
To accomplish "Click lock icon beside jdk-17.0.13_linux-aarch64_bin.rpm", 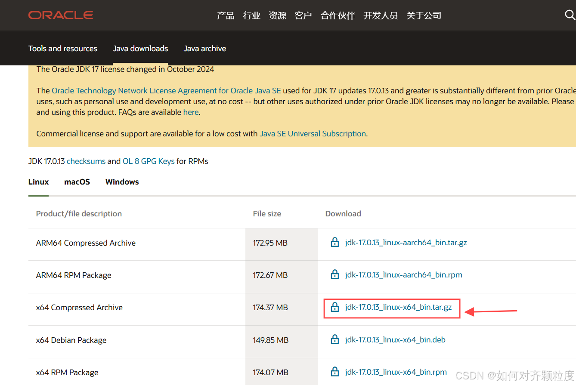I will (x=334, y=274).
